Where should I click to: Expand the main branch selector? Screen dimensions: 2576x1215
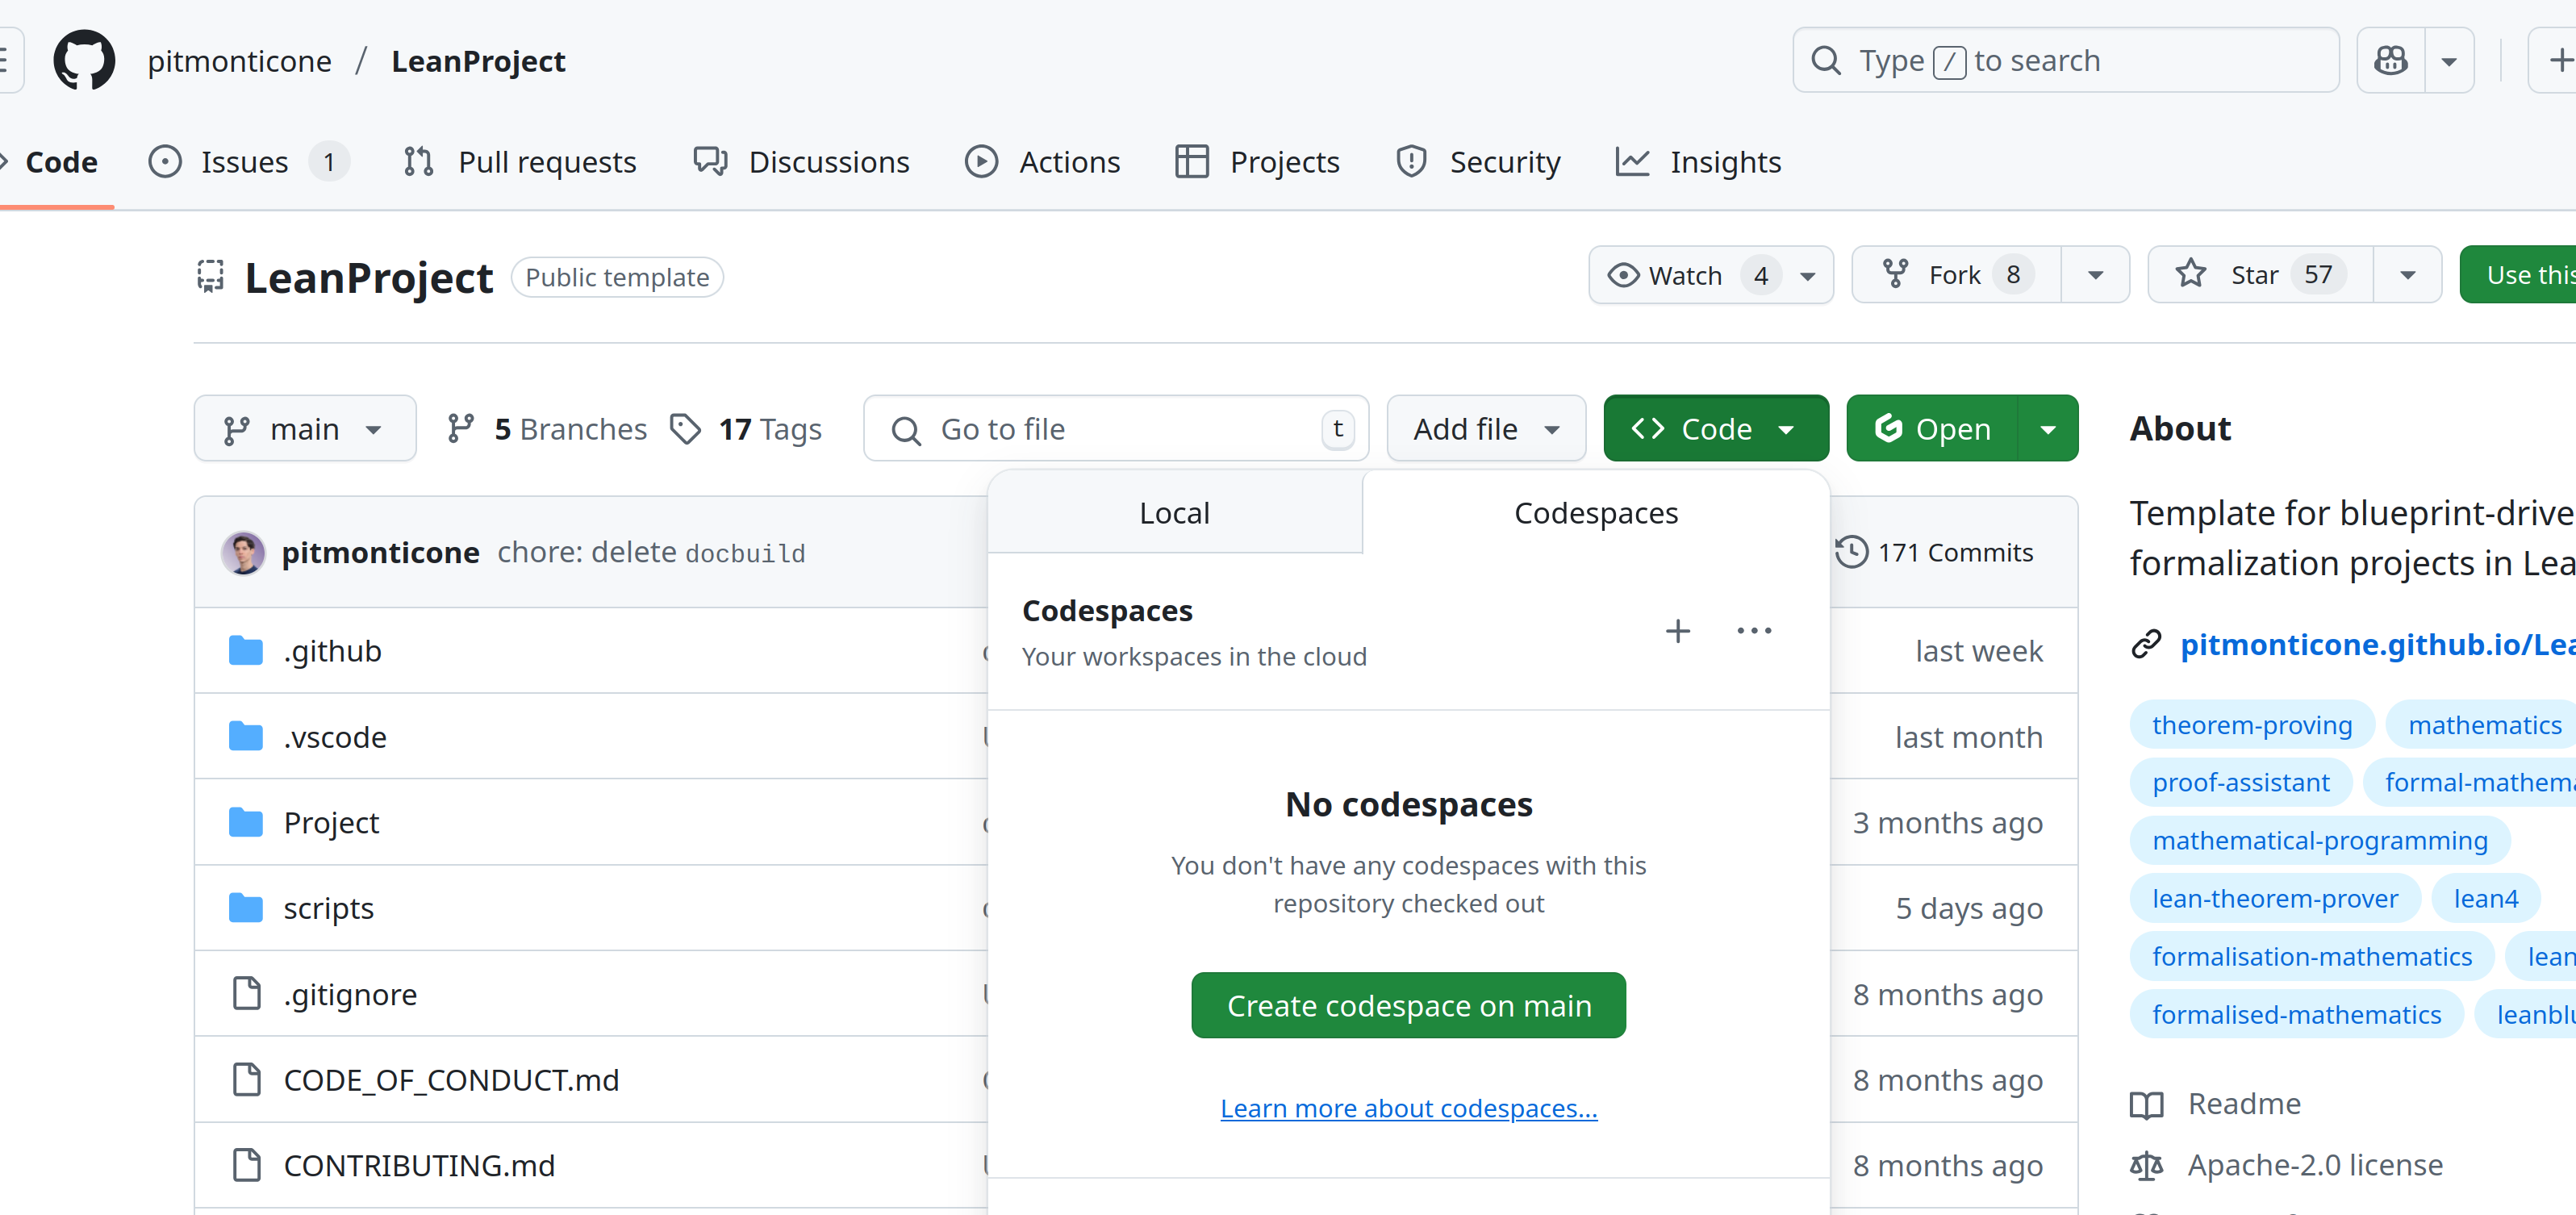pos(305,429)
